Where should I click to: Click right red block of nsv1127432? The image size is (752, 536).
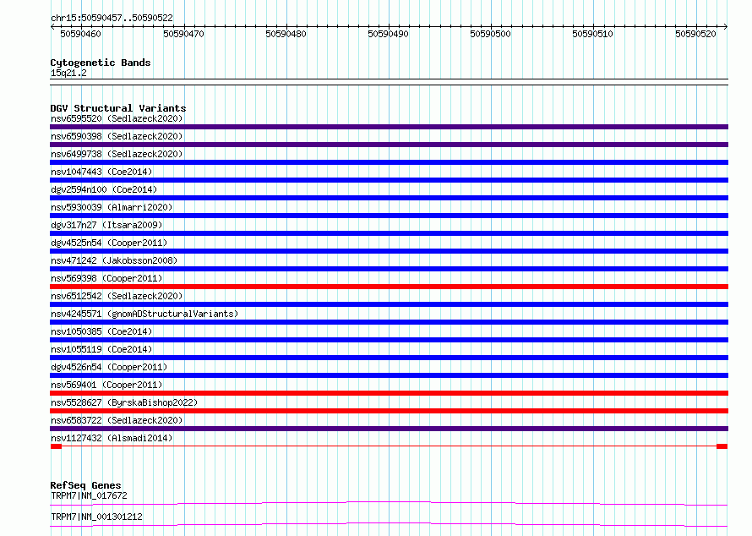coord(722,446)
